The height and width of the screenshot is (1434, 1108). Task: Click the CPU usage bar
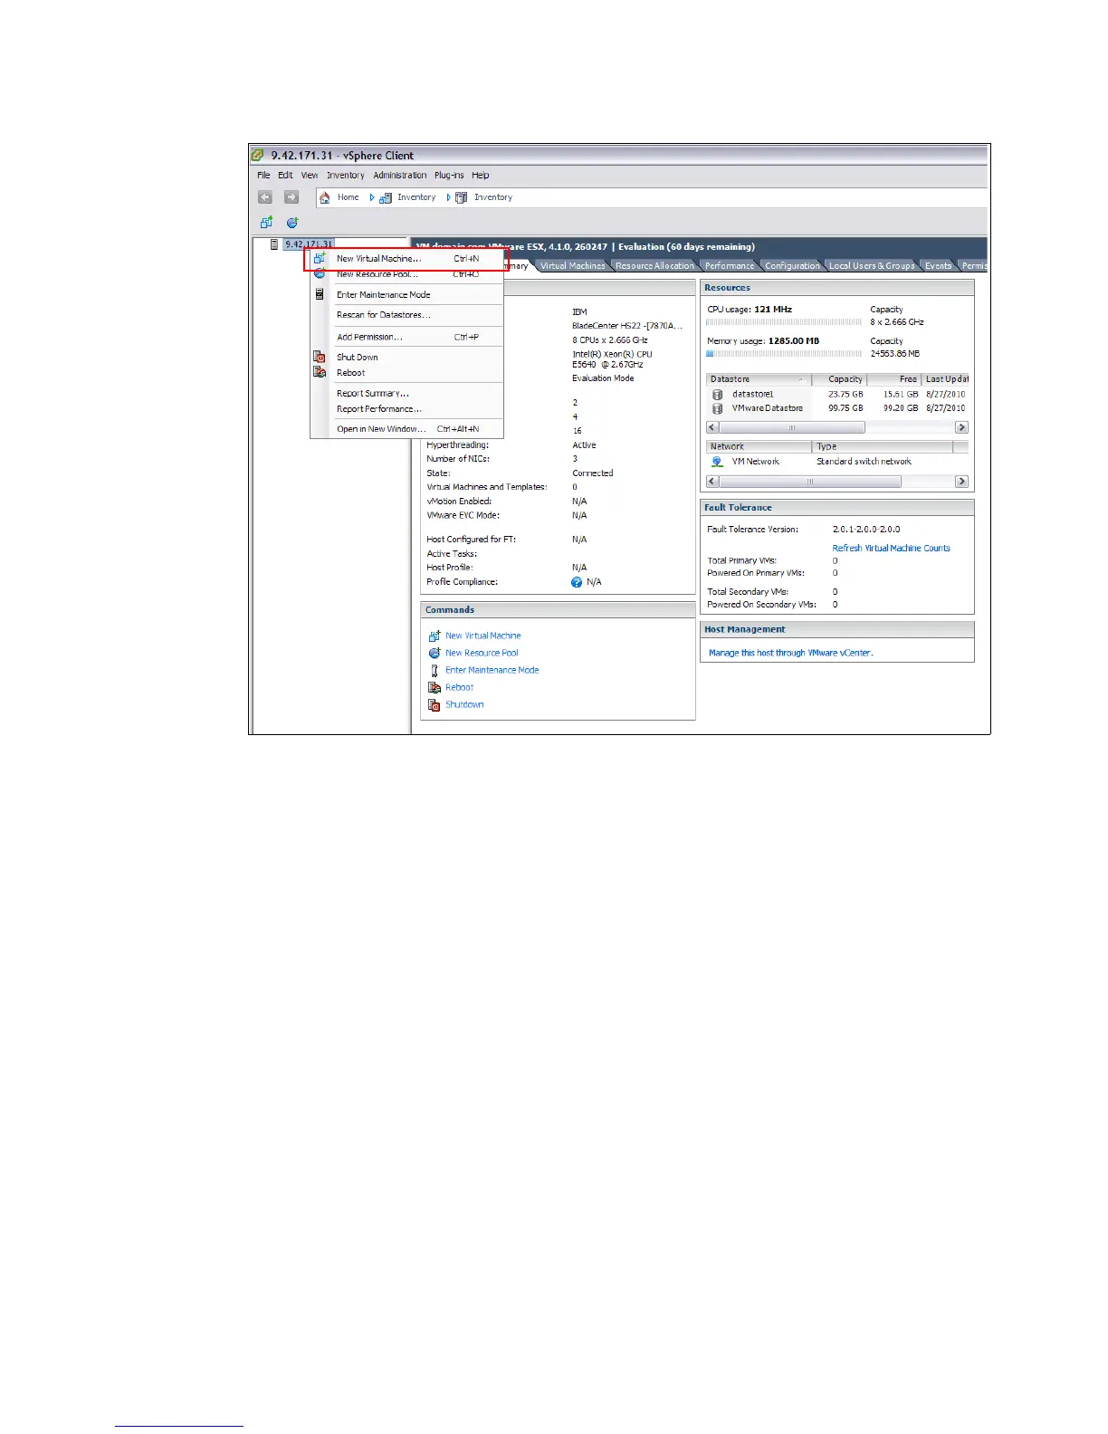pos(784,321)
